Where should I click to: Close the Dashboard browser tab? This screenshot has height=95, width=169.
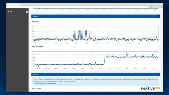tap(19, 5)
